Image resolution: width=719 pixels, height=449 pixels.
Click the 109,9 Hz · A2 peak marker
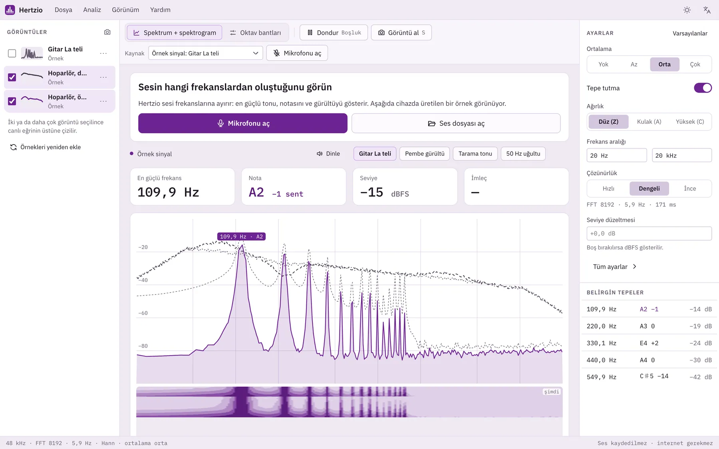coord(241,237)
